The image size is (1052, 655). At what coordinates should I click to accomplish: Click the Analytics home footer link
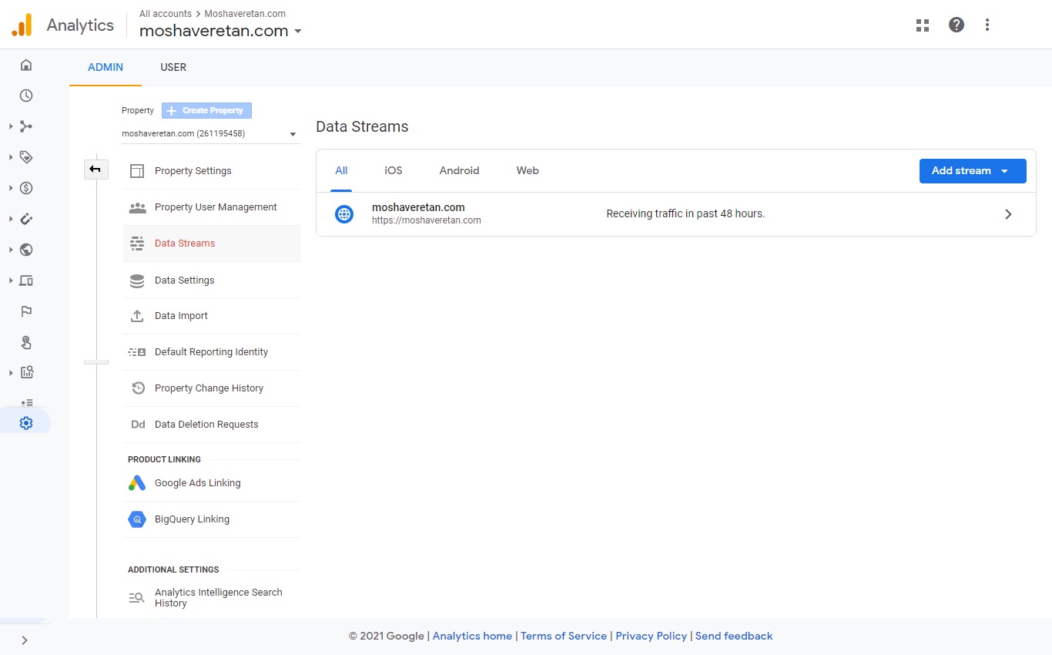pos(472,636)
